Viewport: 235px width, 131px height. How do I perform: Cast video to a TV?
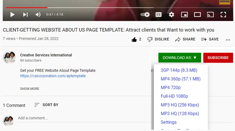(210, 14)
